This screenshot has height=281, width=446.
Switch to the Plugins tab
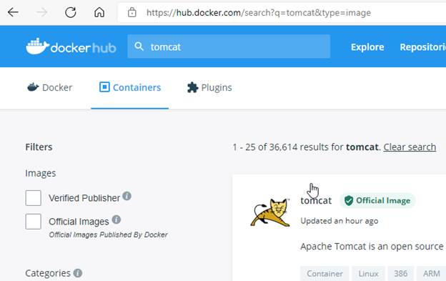click(209, 88)
